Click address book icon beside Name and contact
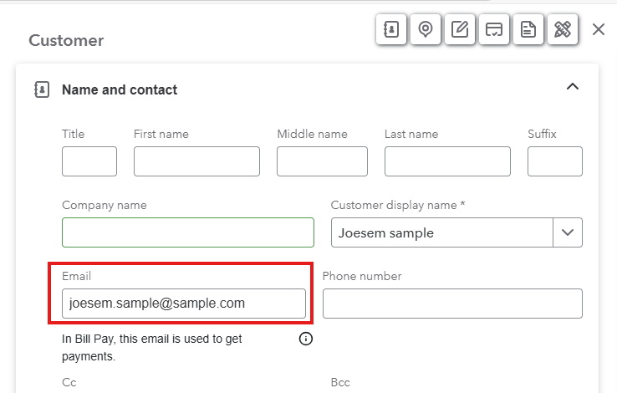 click(x=42, y=89)
